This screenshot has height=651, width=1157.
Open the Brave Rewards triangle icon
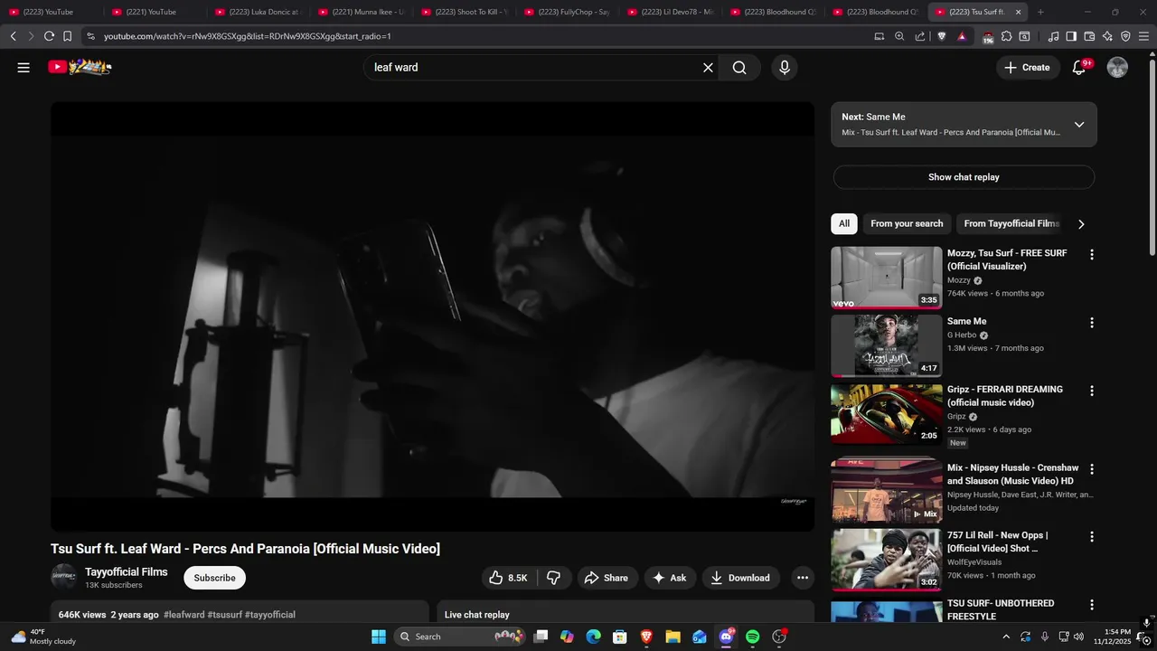(962, 36)
